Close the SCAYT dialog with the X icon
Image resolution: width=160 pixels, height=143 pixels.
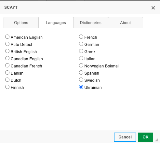coord(153,8)
